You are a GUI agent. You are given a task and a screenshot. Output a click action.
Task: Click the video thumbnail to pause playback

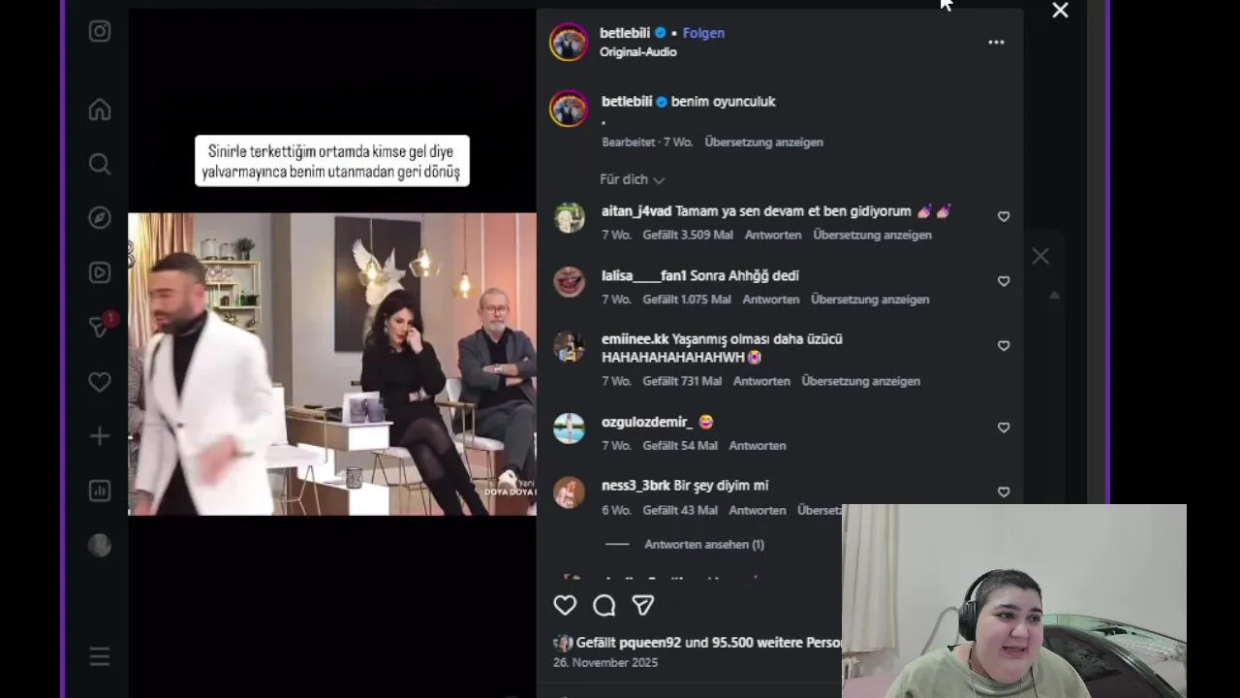coord(331,365)
